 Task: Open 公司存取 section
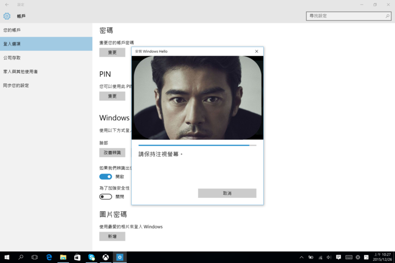pos(46,57)
